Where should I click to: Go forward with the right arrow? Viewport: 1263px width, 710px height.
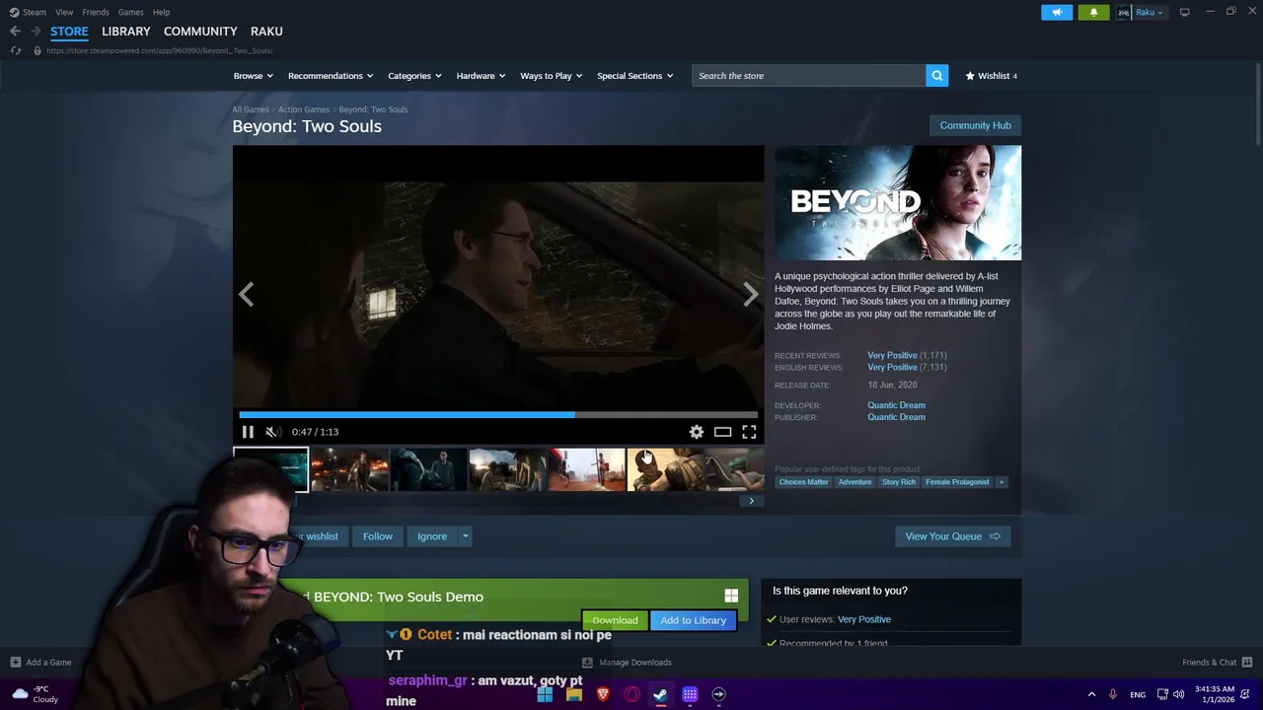click(37, 32)
